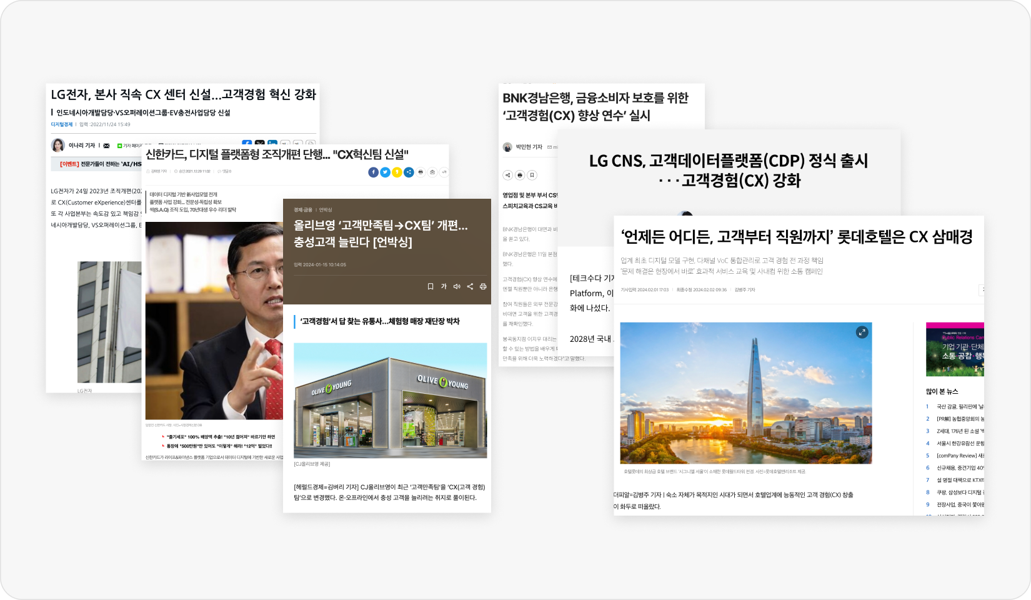Click bookmark icon in BNK Kyongnam Bank article
Image resolution: width=1031 pixels, height=600 pixels.
[532, 175]
